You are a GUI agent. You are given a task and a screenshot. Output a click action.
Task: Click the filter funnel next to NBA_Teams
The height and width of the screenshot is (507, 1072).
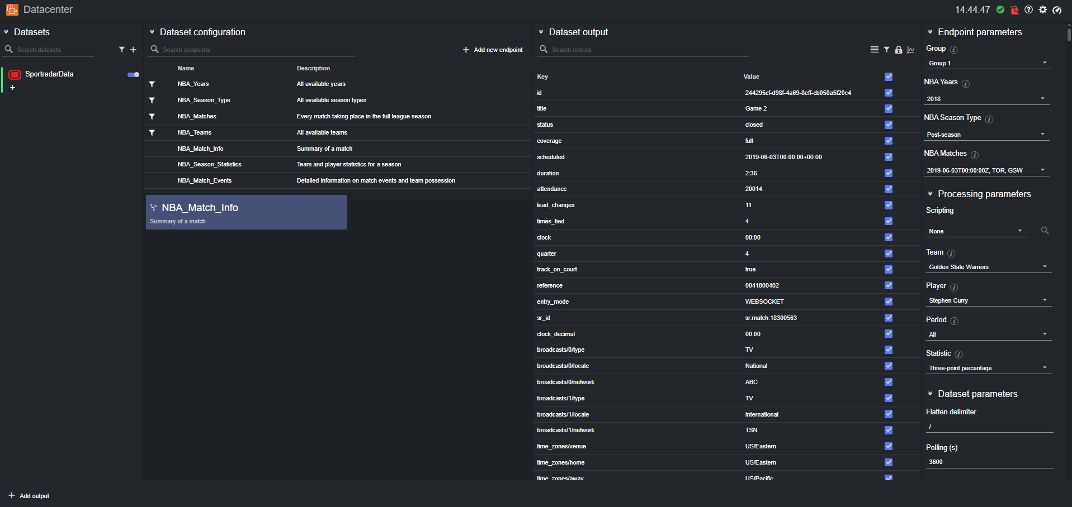tap(152, 132)
